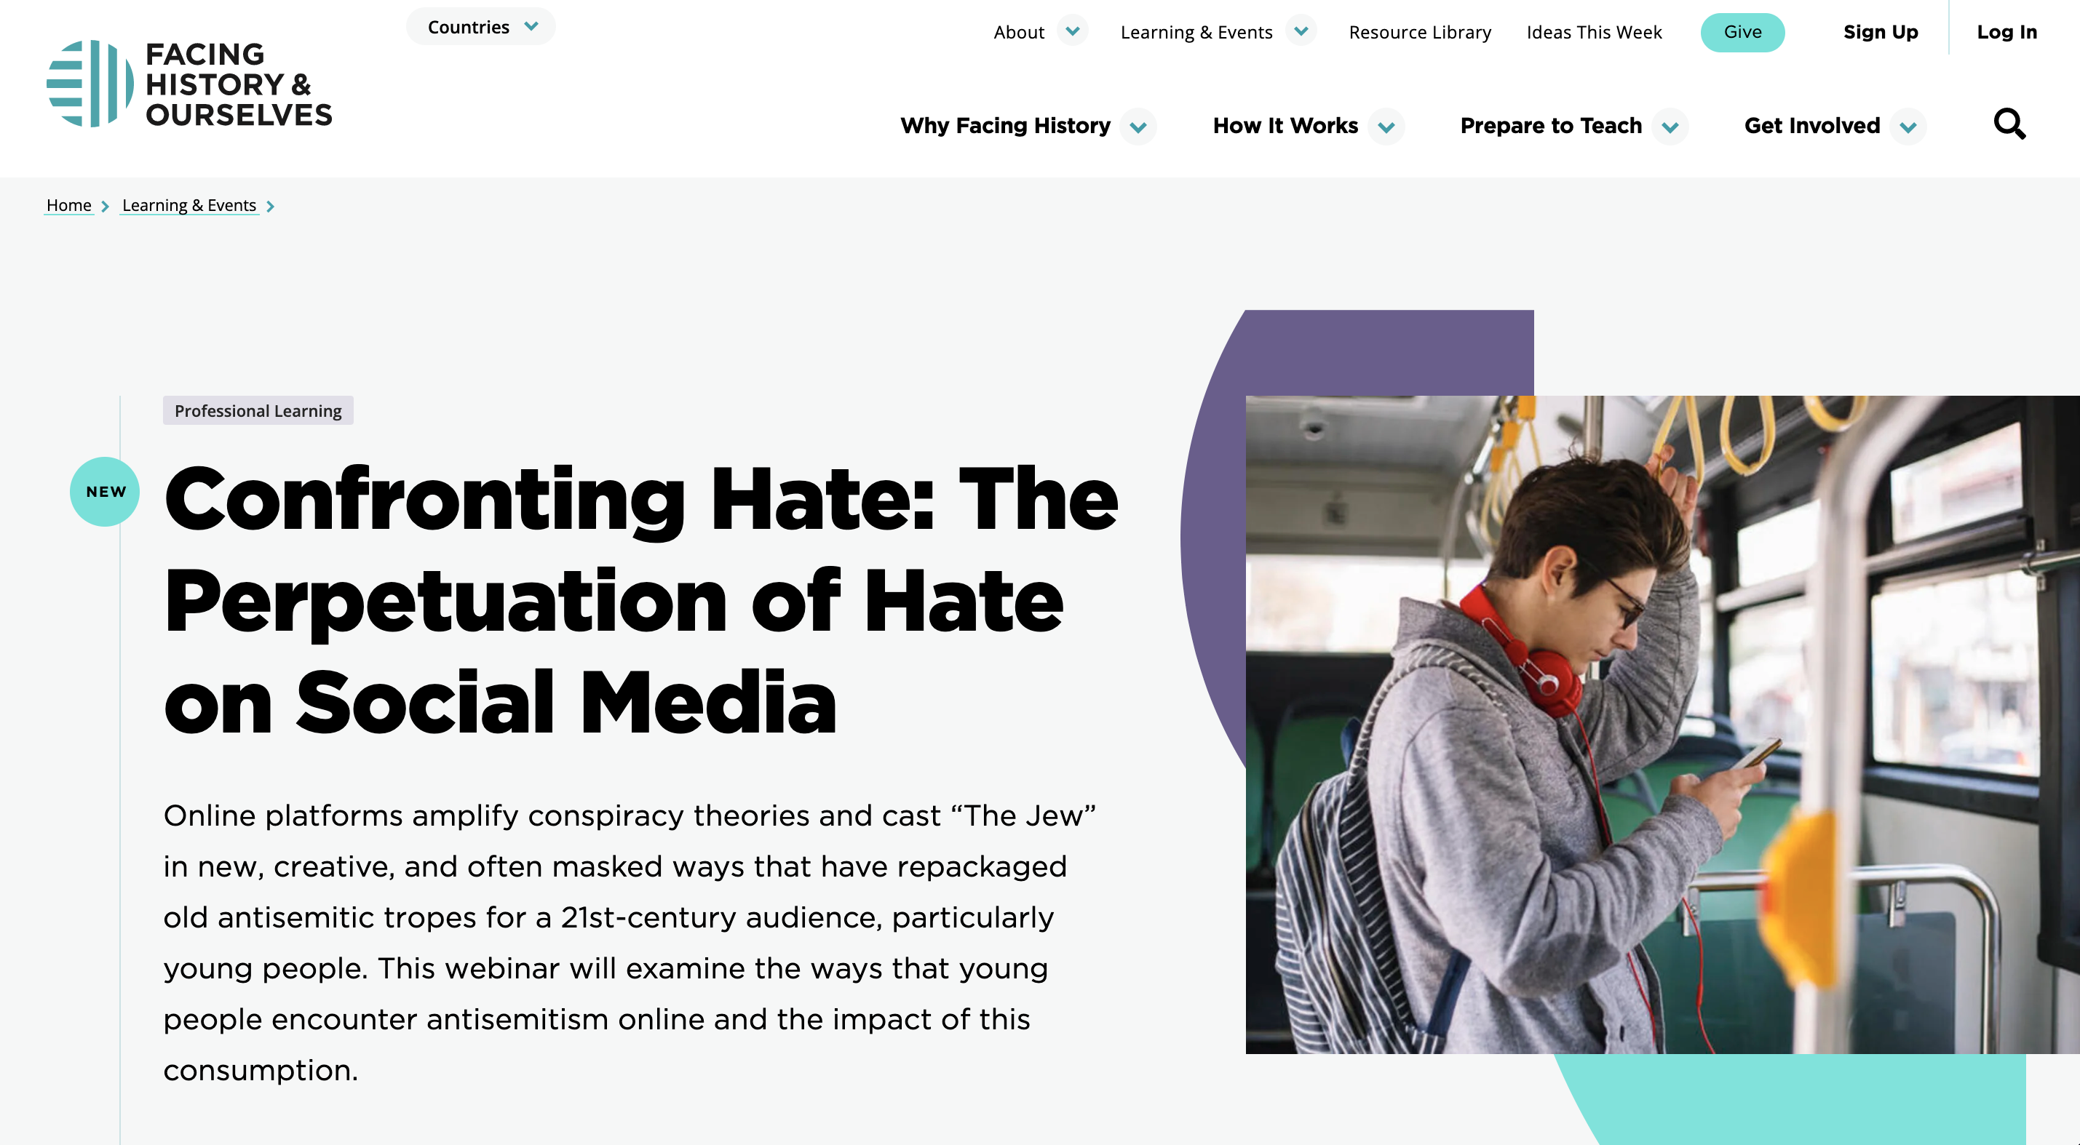Click the bus passenger hero photo
This screenshot has height=1145, width=2080.
click(x=1662, y=724)
